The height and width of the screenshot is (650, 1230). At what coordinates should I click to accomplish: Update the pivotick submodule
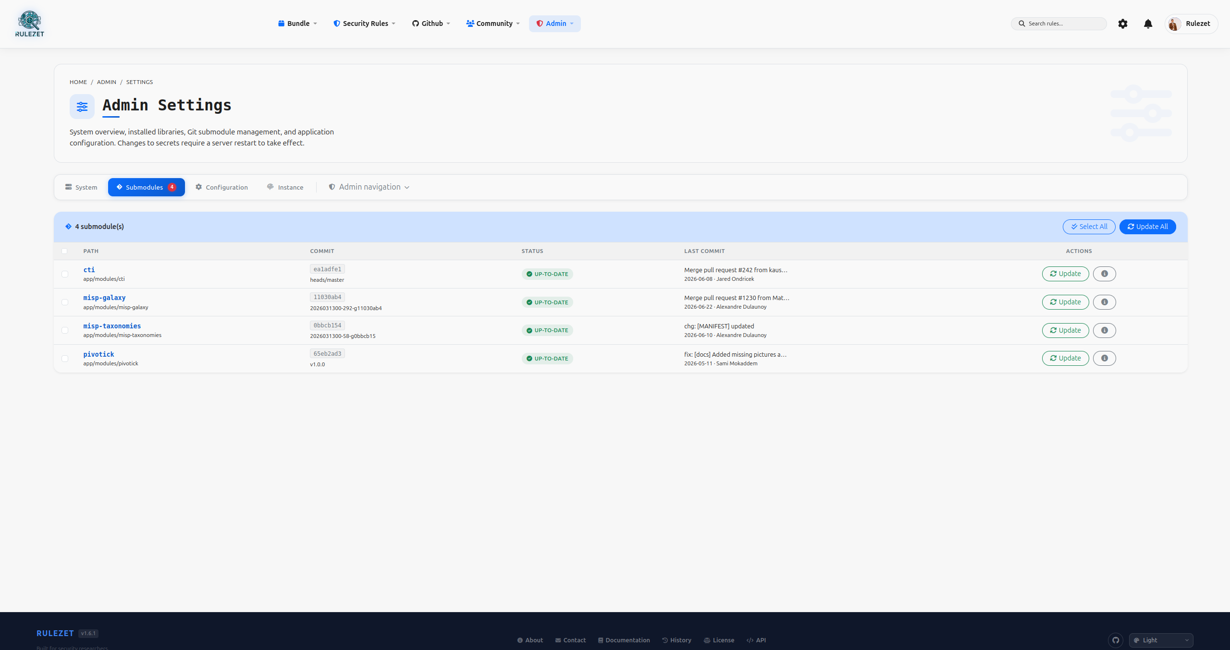[1066, 358]
